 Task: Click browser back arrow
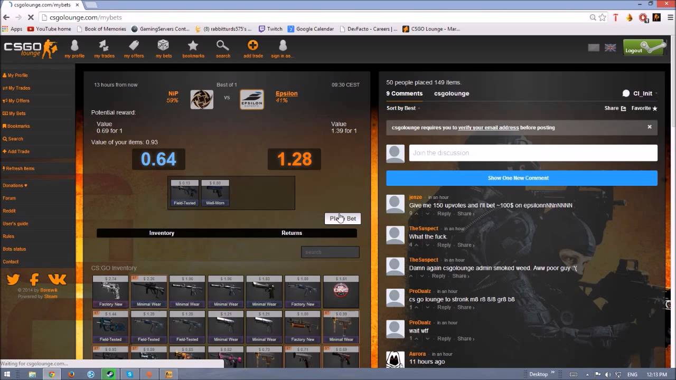pos(6,17)
